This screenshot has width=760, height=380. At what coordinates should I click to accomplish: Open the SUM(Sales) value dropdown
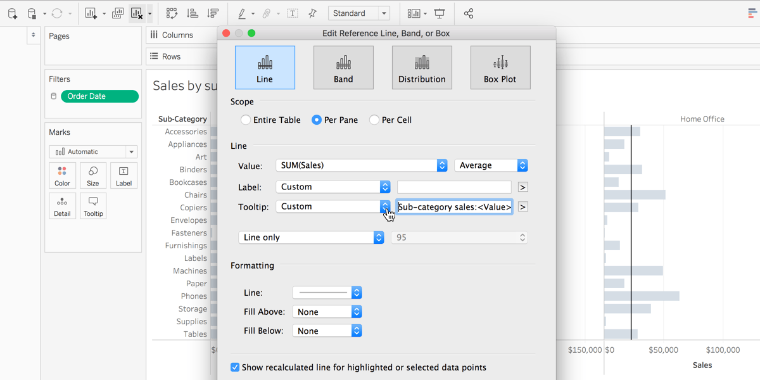(362, 165)
